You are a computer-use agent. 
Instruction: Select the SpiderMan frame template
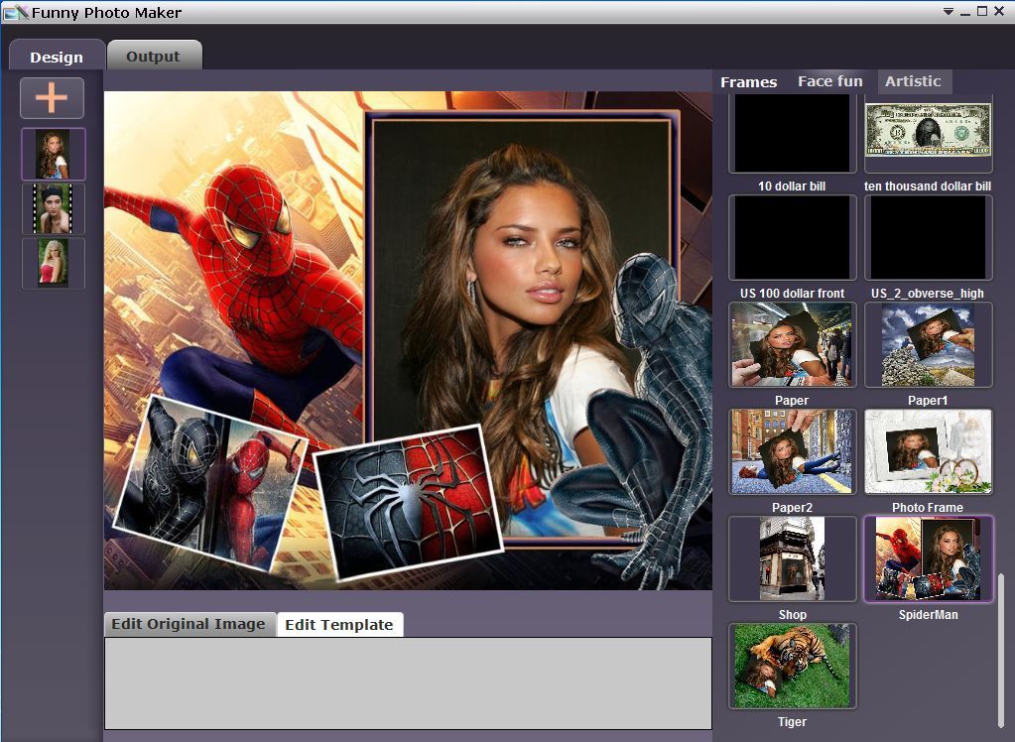[928, 558]
